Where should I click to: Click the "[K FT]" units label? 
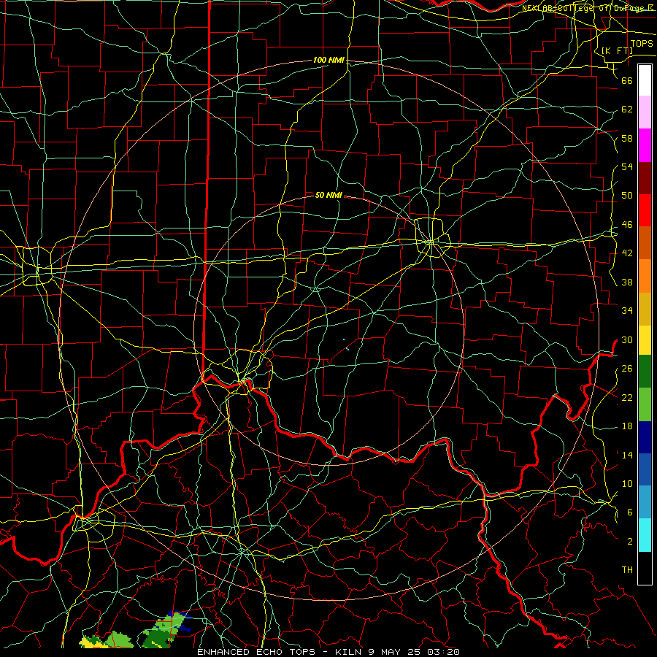point(617,50)
